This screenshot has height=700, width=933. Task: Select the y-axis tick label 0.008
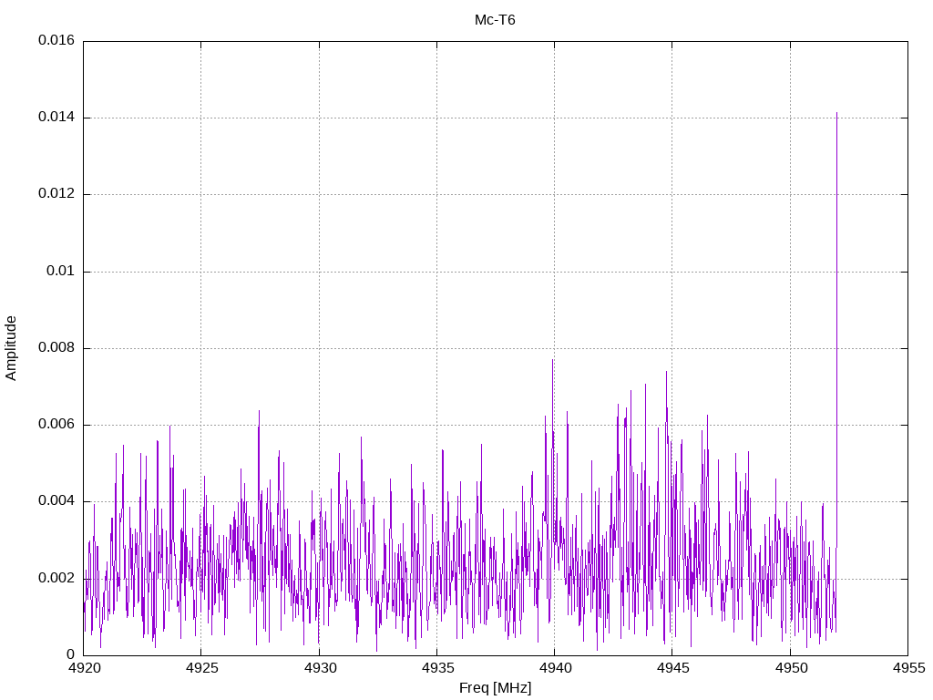(56, 348)
